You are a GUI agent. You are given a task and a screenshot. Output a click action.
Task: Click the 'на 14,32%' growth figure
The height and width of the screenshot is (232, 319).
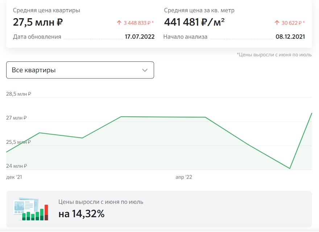[81, 214]
